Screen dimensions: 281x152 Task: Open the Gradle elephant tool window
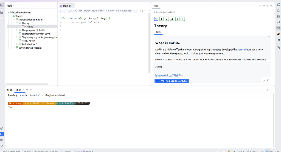click(278, 22)
